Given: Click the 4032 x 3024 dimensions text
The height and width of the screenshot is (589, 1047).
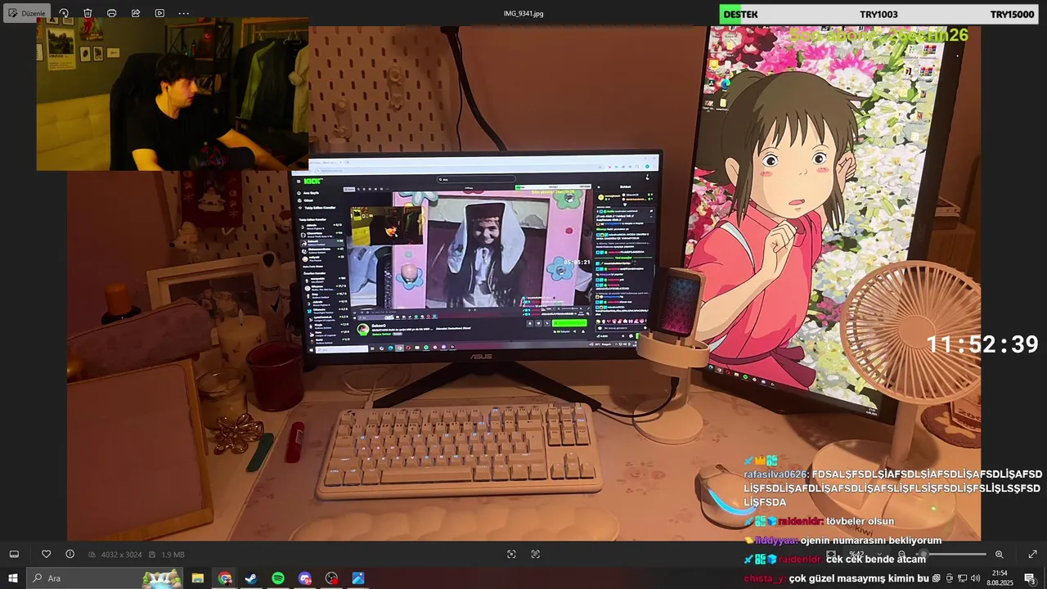Looking at the screenshot, I should [123, 555].
